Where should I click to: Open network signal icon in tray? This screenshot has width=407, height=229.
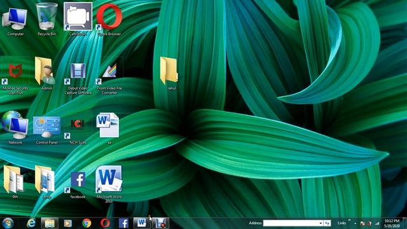377,223
